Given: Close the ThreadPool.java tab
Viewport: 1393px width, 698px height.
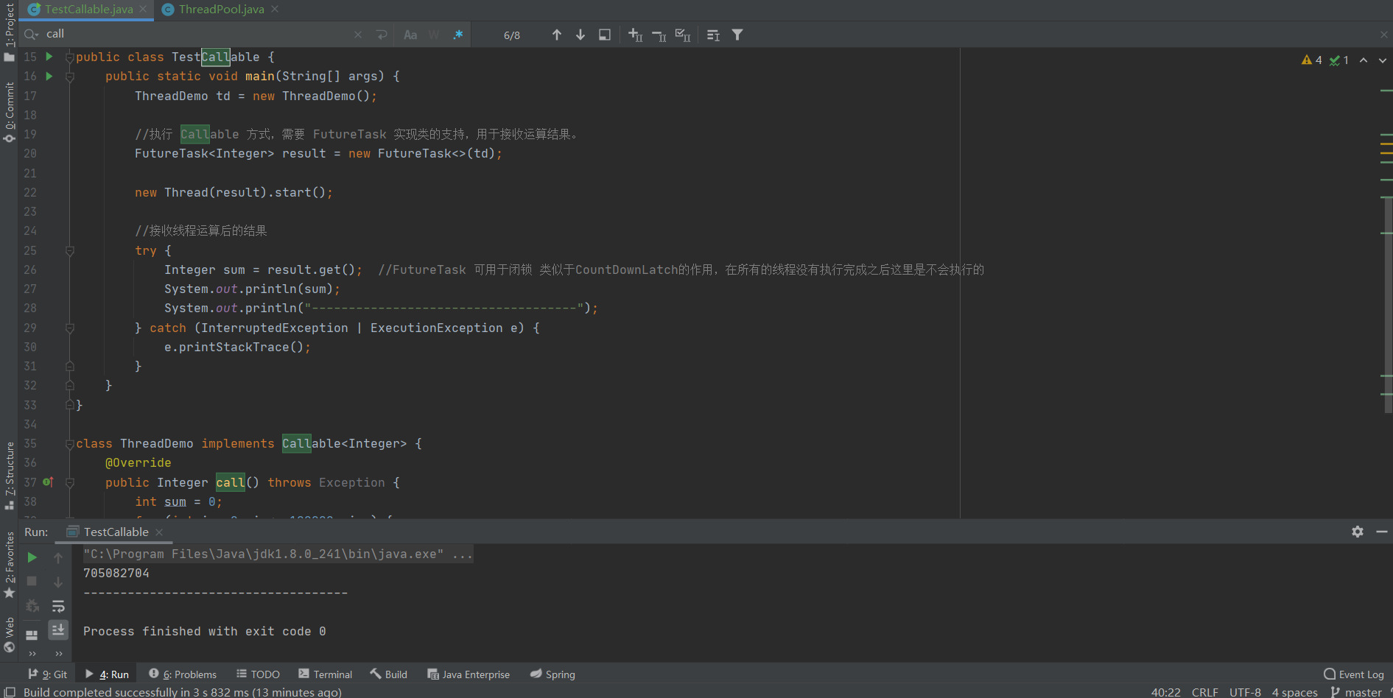Looking at the screenshot, I should [275, 10].
